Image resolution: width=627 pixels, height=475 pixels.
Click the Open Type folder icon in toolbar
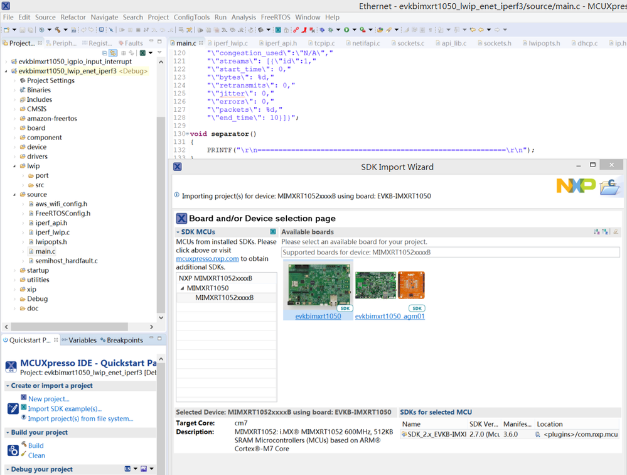pos(380,30)
